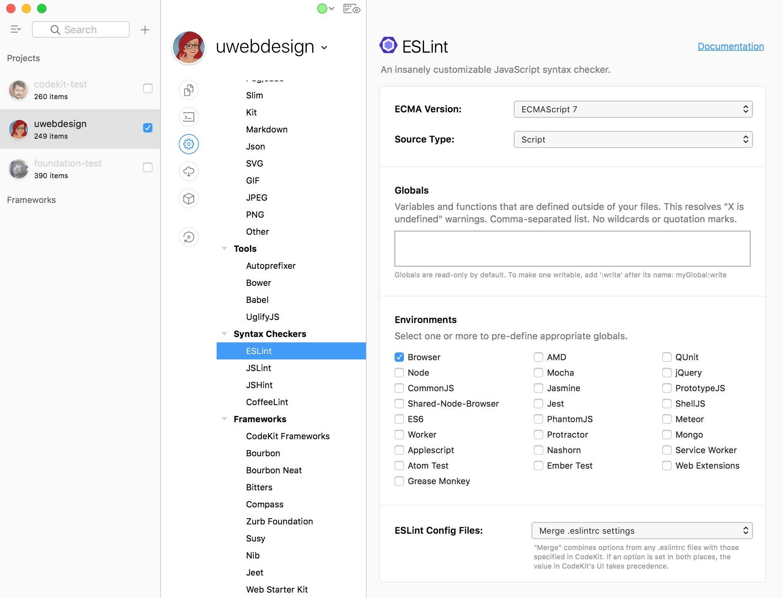Viewport: 783px width, 598px height.
Task: Enable the Grease Monkey checkbox
Action: click(399, 481)
